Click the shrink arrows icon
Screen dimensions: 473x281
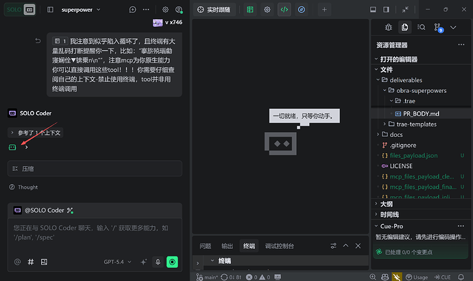point(405,10)
